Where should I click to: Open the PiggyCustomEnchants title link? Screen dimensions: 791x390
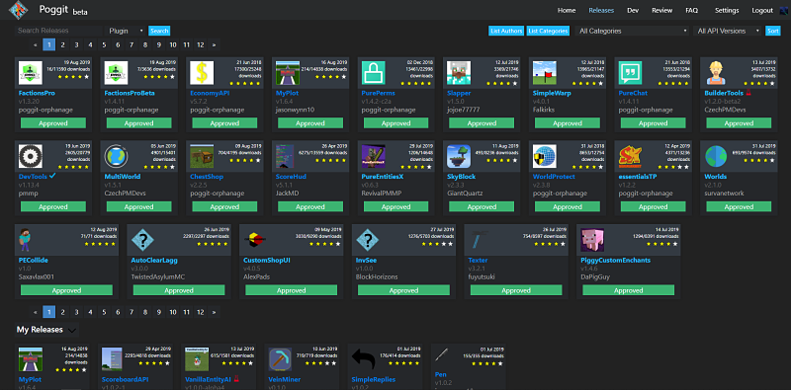(x=615, y=261)
